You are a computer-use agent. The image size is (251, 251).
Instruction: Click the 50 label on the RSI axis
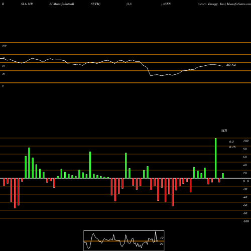[4, 66]
